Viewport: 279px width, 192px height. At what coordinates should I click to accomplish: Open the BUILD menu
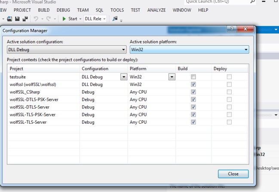click(x=44, y=10)
